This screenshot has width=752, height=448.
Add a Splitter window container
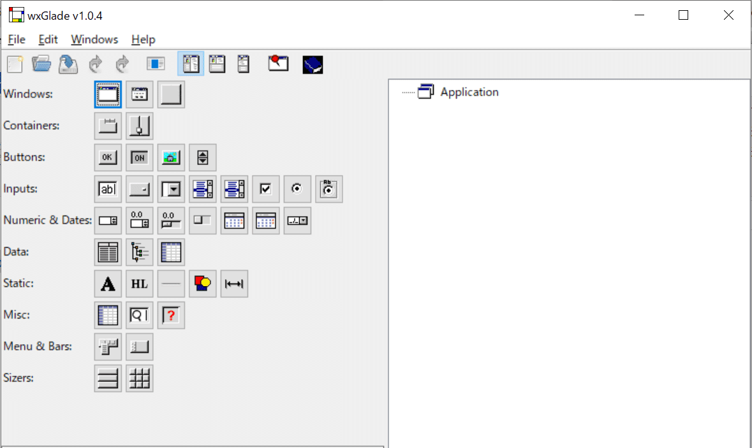pos(140,126)
